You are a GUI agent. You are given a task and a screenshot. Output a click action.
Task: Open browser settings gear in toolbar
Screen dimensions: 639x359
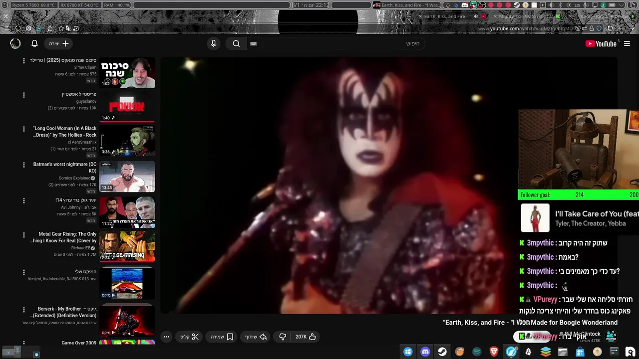pyautogui.click(x=28, y=28)
